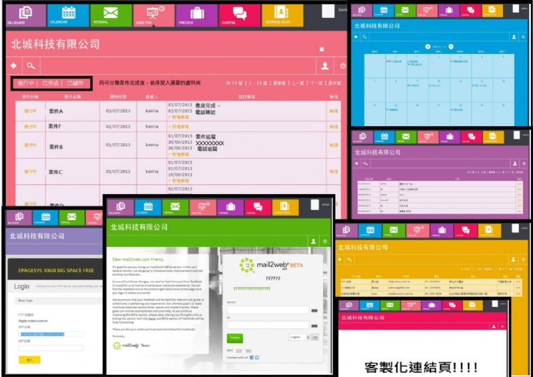Viewport: 533px width, 377px height.
Task: Click password field in mail2web login
Action: point(268,325)
